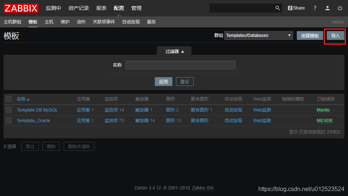348x196 pixels.
Task: Open the 群组 Templates/Databases dropdown
Action: coord(259,35)
